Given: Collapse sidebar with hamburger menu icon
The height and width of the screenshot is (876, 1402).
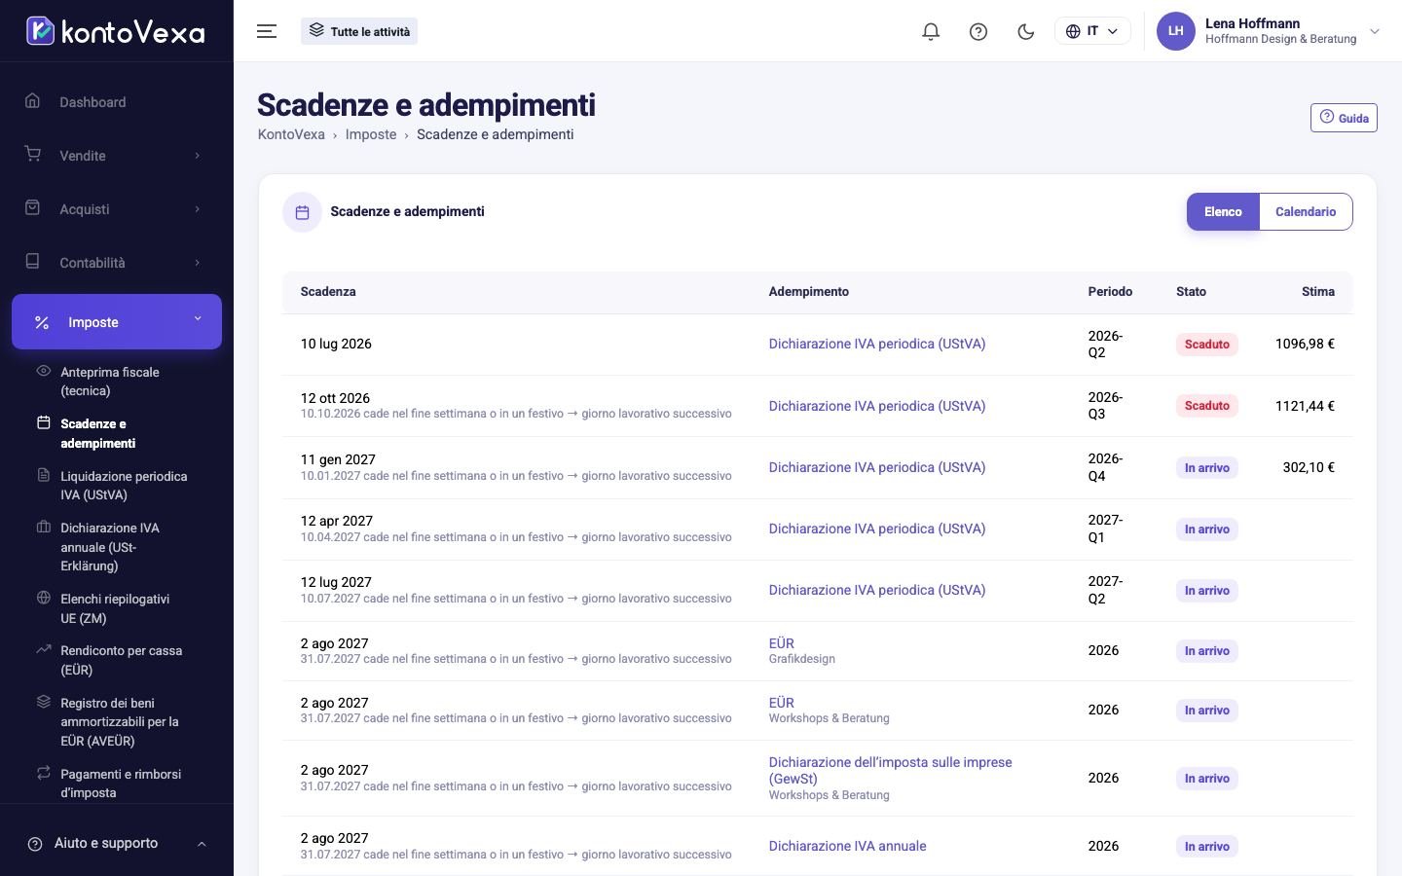Looking at the screenshot, I should pyautogui.click(x=267, y=31).
